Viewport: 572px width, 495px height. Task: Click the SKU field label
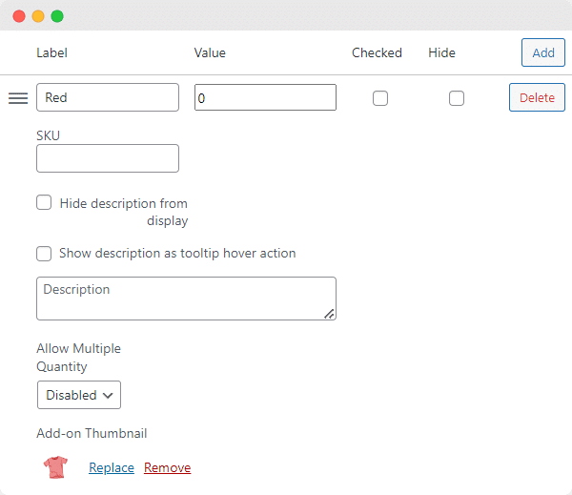point(48,135)
